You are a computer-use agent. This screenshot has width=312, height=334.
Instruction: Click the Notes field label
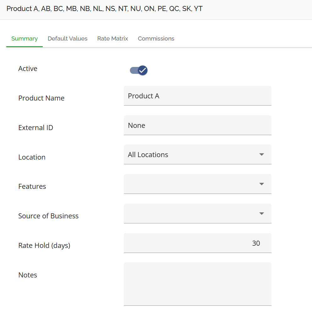click(28, 275)
